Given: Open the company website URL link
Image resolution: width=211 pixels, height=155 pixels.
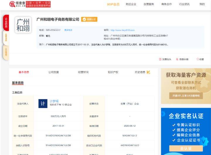Looking at the screenshot, I should (122, 30).
